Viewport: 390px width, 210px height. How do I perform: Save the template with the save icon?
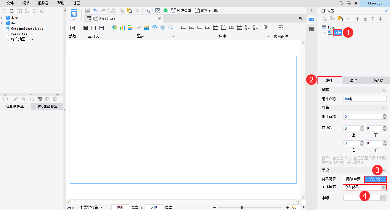click(x=87, y=10)
